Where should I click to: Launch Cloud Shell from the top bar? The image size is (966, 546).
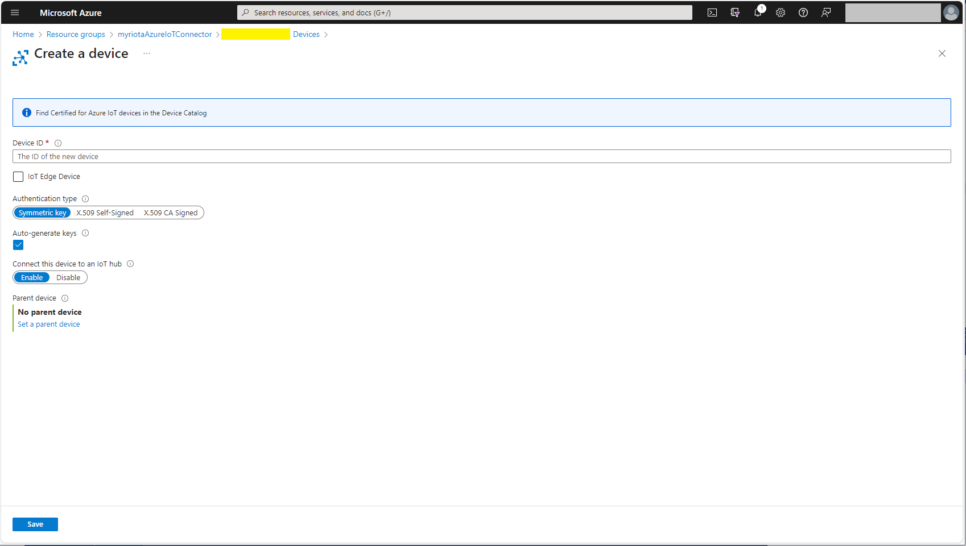712,12
